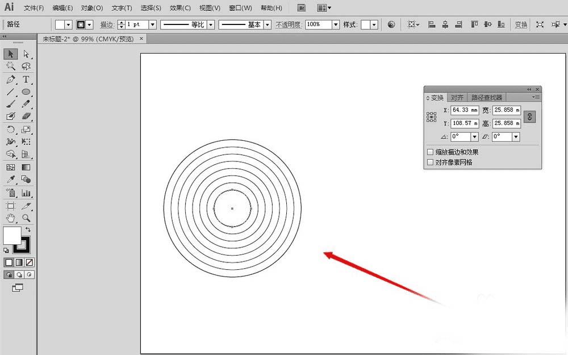The height and width of the screenshot is (355, 568).
Task: Set fill to None
Action: (30, 262)
